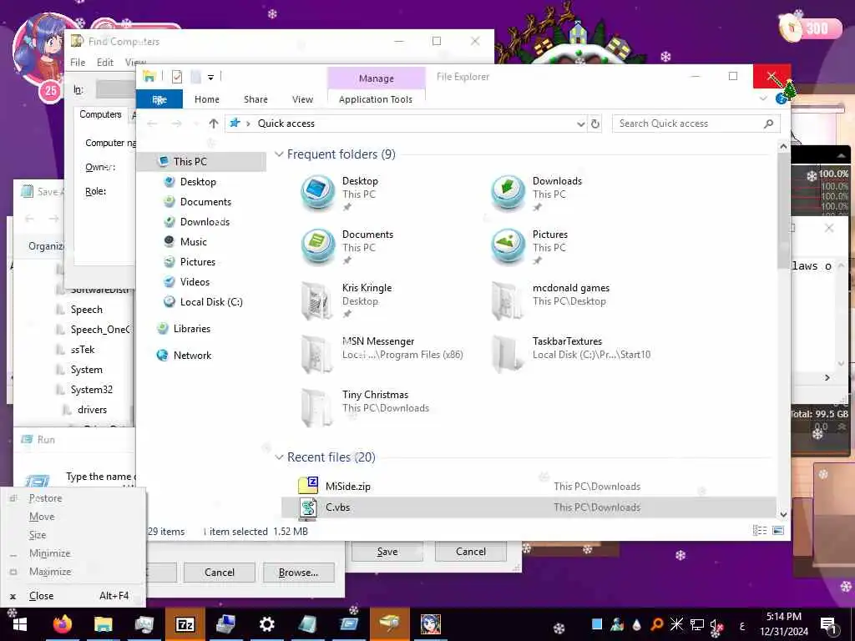
Task: Click the ribbon help icon
Action: tap(782, 98)
